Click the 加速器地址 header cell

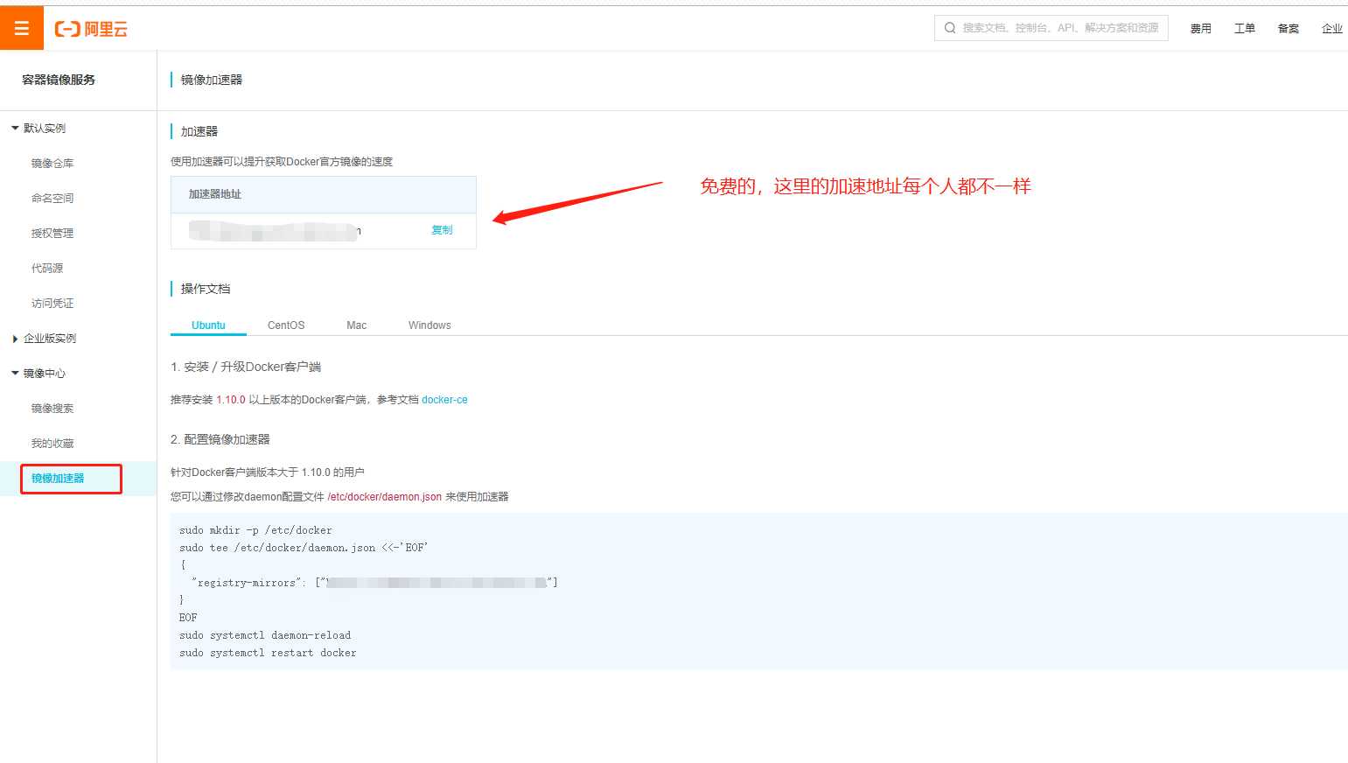click(x=324, y=194)
